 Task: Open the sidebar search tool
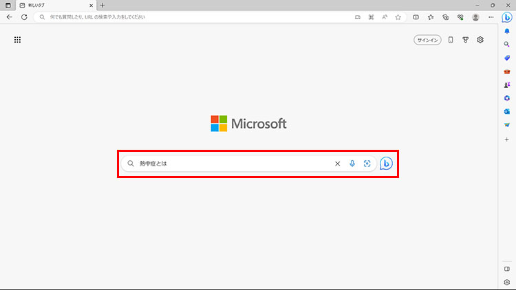pyautogui.click(x=507, y=44)
